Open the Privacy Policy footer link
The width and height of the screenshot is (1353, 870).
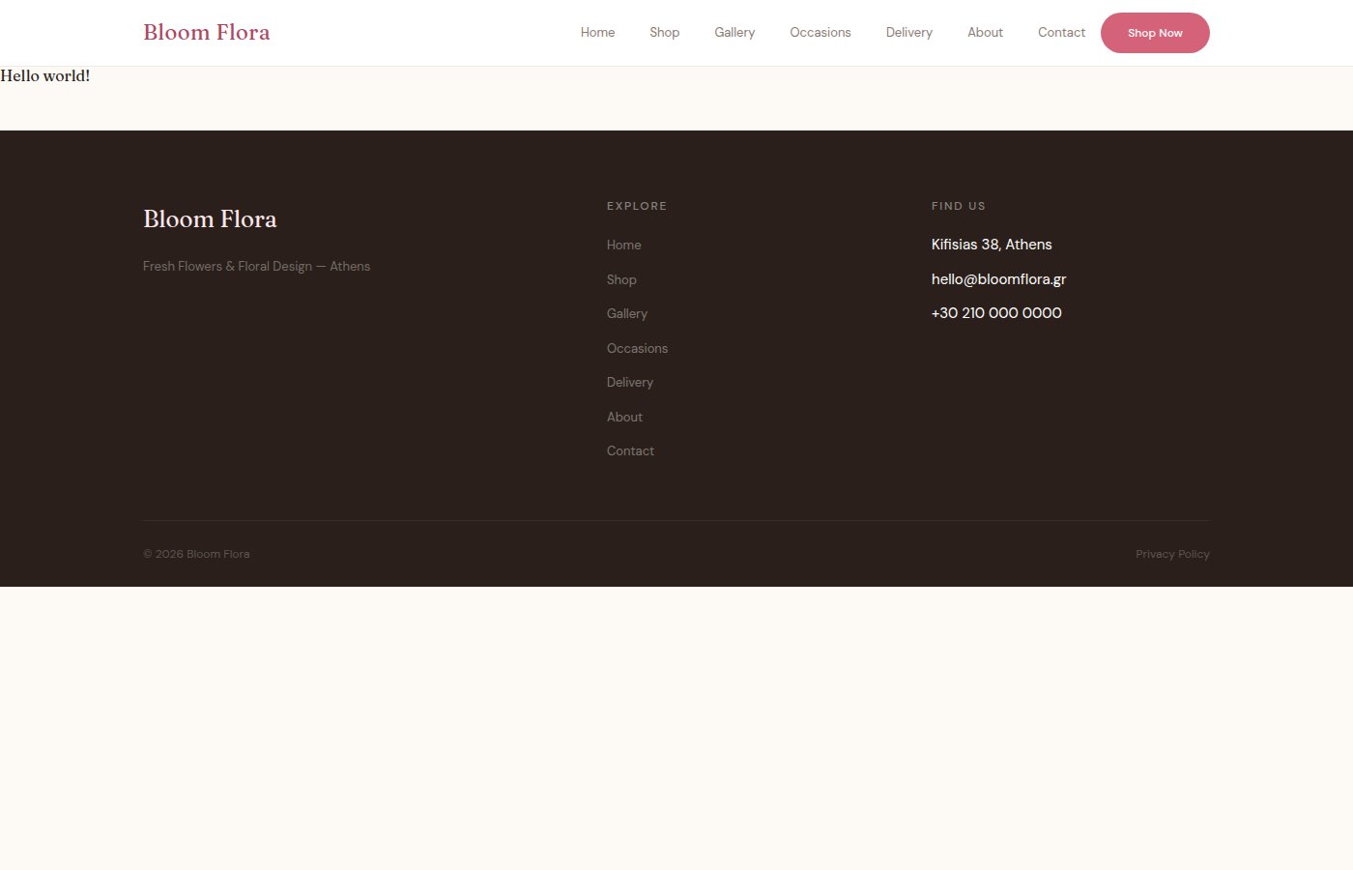(1172, 554)
